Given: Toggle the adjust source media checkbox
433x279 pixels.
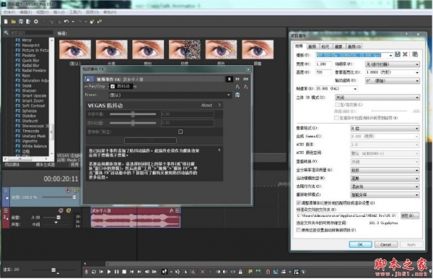Looking at the screenshot, I should click(x=299, y=203).
